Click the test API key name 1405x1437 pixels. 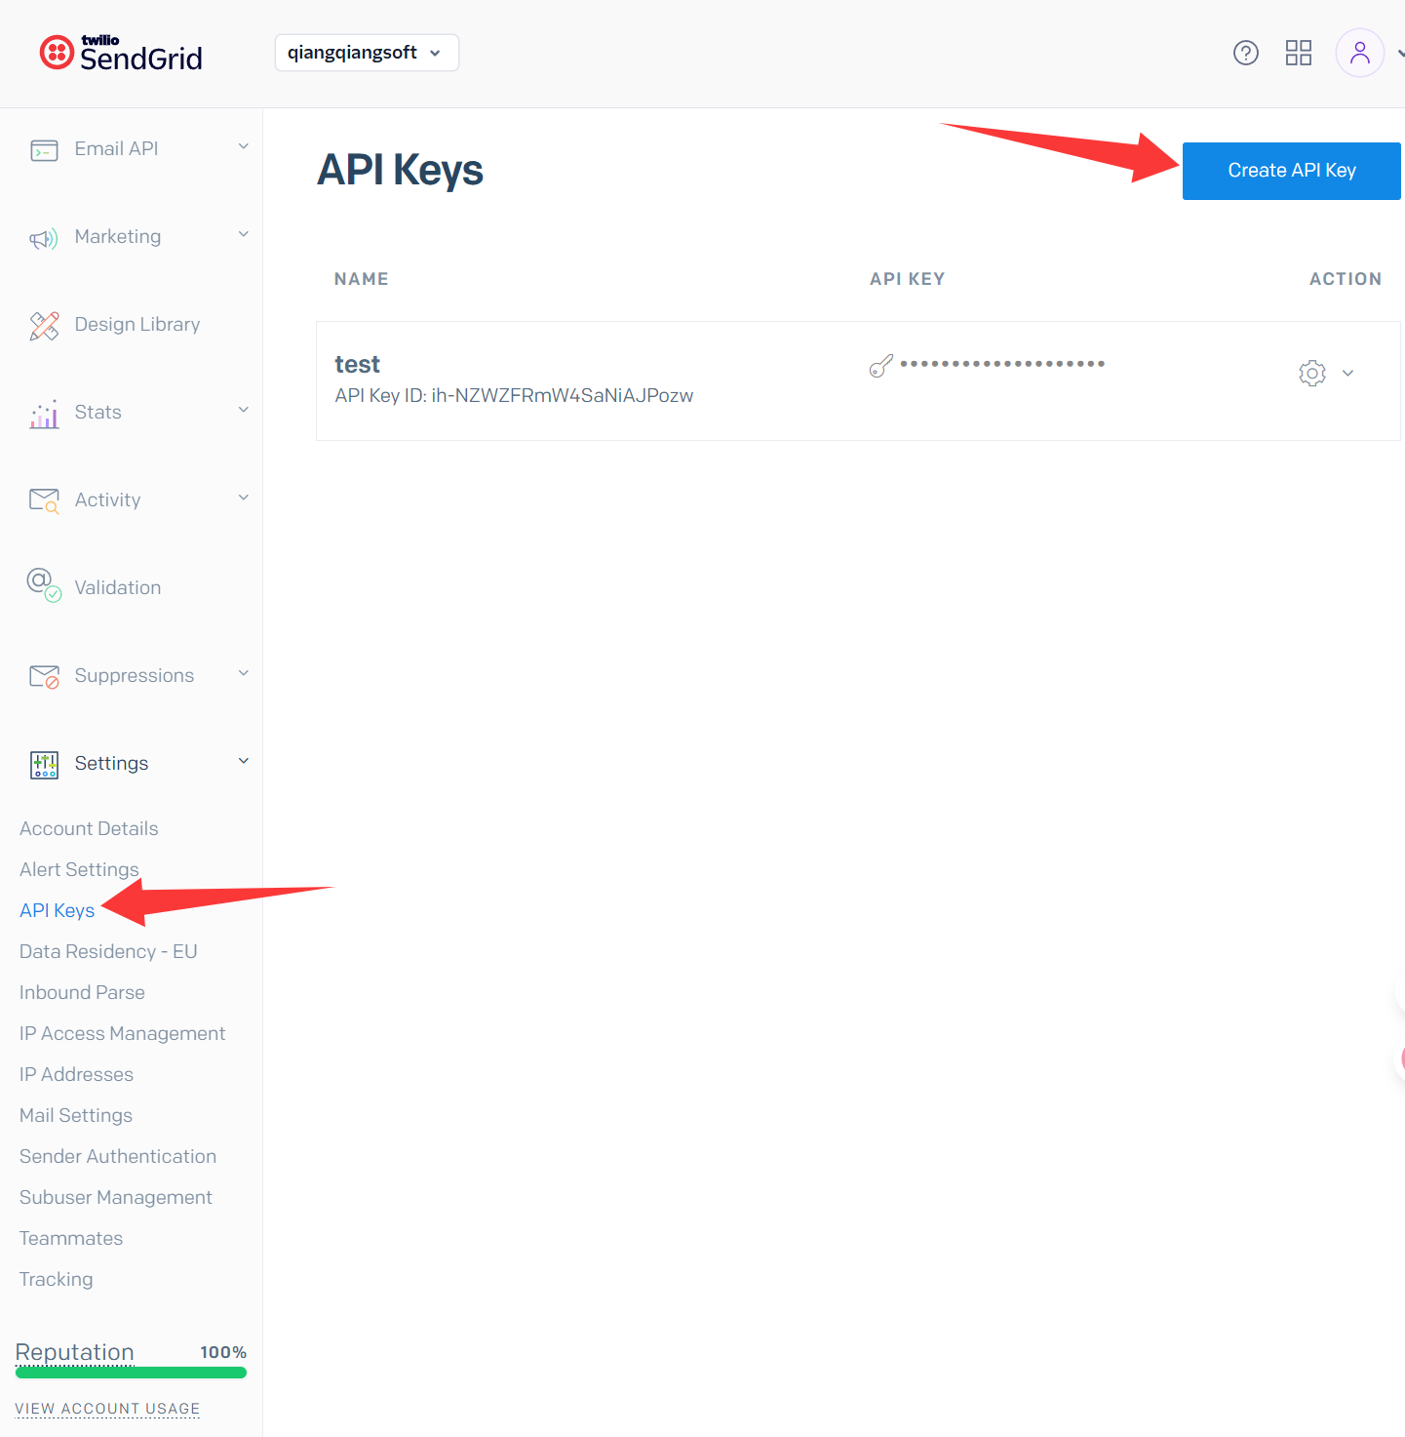click(357, 365)
